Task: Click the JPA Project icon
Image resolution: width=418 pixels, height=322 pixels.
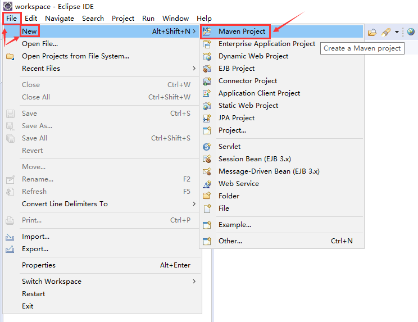Action: click(x=207, y=118)
